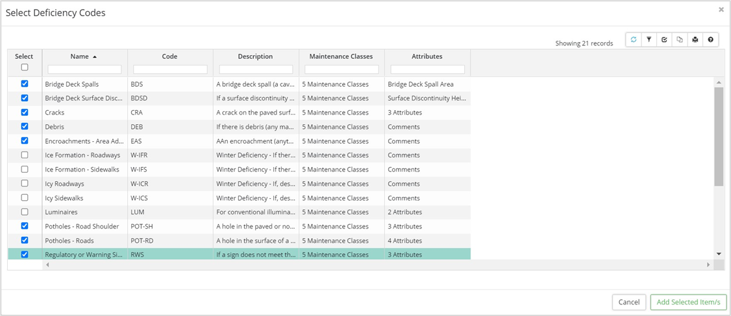
Task: Click the Debris name cell
Action: point(85,127)
